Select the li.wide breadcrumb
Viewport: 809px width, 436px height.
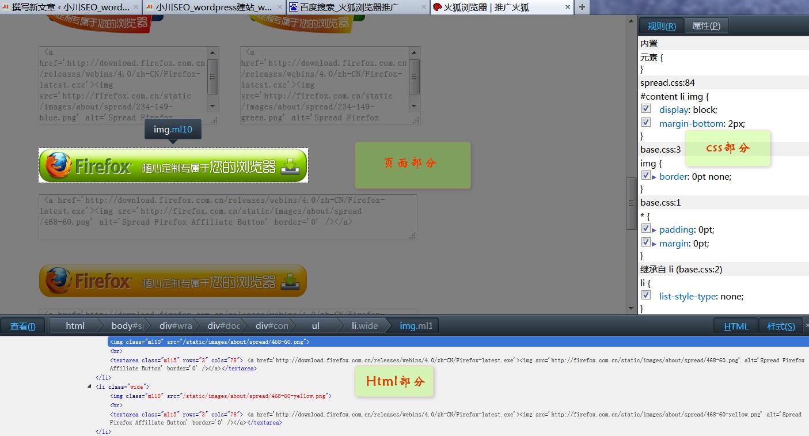click(x=365, y=326)
